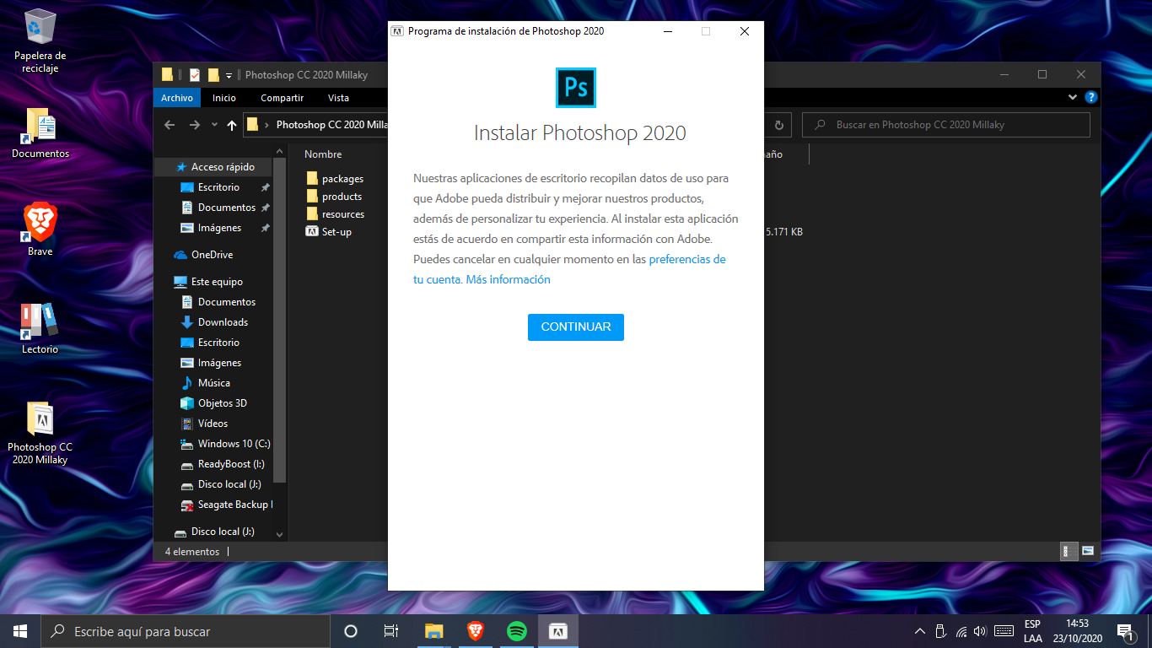
Task: Open Task View on the taskbar
Action: pos(391,631)
